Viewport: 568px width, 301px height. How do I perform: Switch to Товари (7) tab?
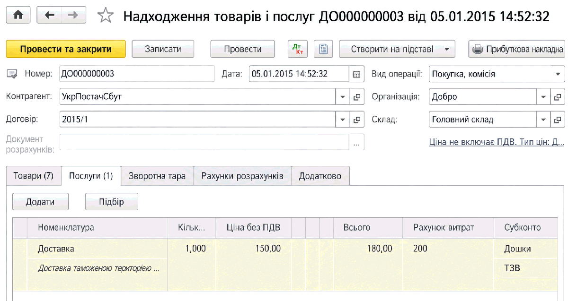tap(33, 176)
